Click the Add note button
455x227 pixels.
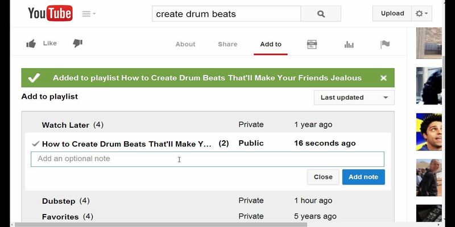(363, 177)
